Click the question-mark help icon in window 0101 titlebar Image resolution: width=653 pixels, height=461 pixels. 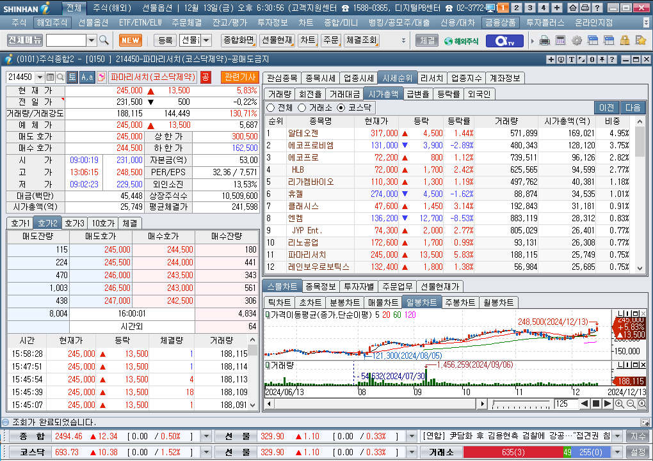pyautogui.click(x=612, y=59)
